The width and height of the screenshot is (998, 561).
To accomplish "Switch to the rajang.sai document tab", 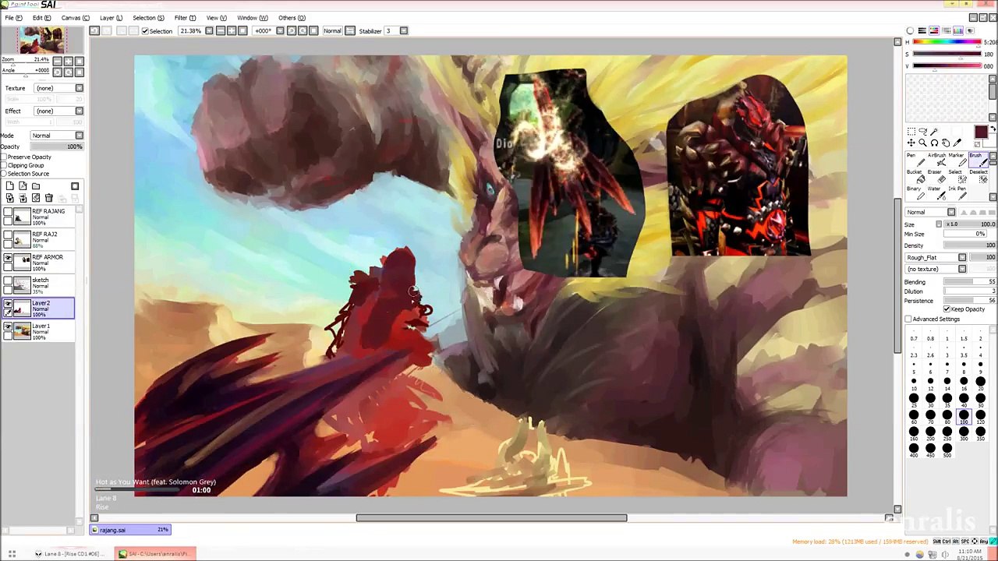I will (131, 530).
